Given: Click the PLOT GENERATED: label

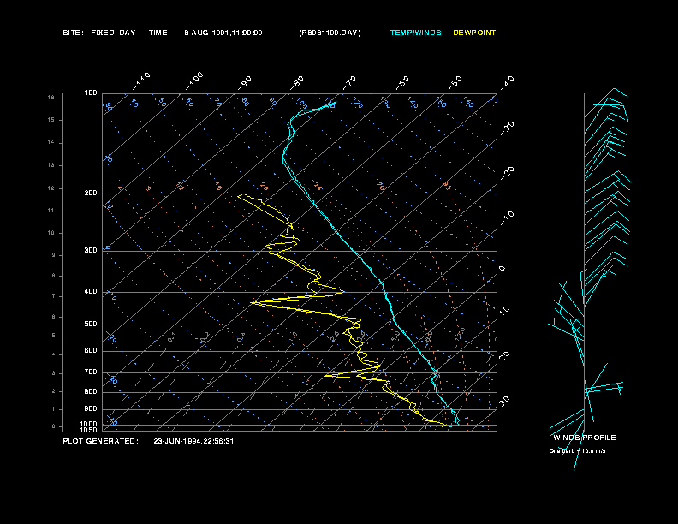Looking at the screenshot, I should (101, 441).
